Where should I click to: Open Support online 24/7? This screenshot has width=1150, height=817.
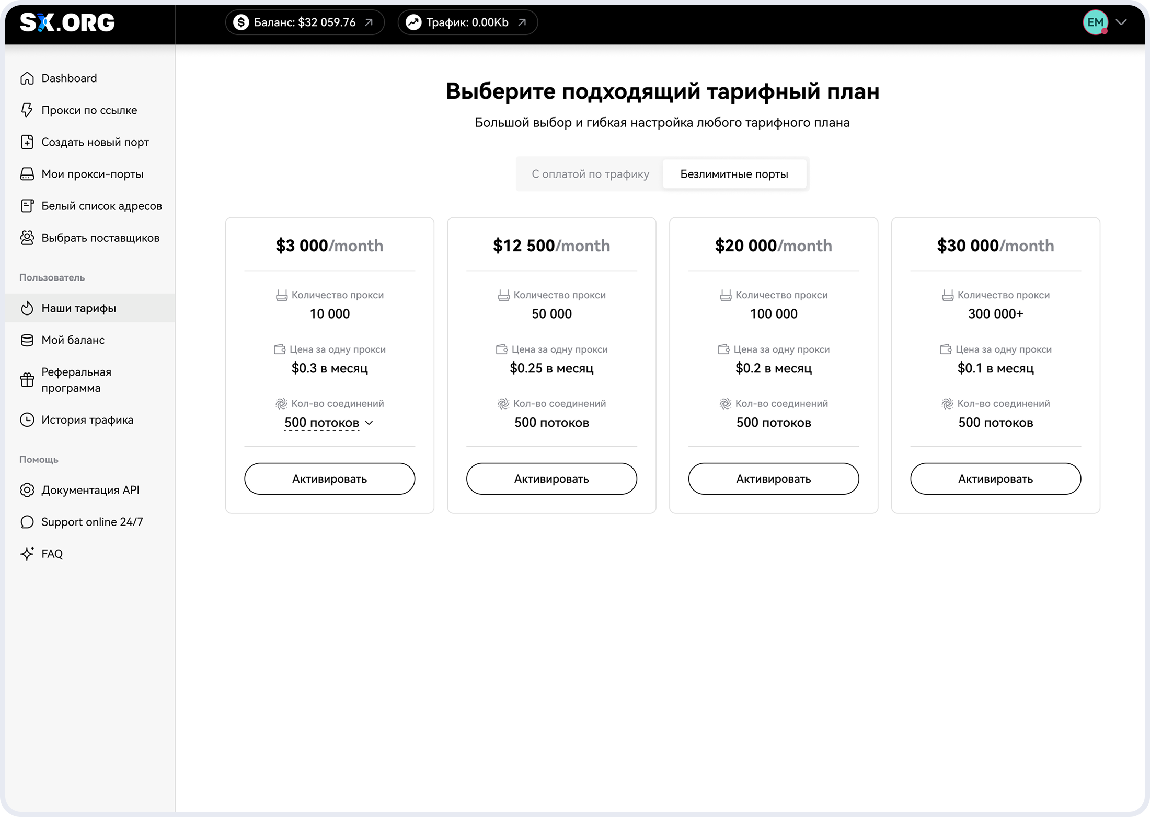click(x=91, y=522)
